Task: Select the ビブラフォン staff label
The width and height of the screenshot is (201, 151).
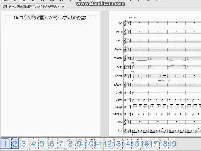Action: click(x=118, y=85)
